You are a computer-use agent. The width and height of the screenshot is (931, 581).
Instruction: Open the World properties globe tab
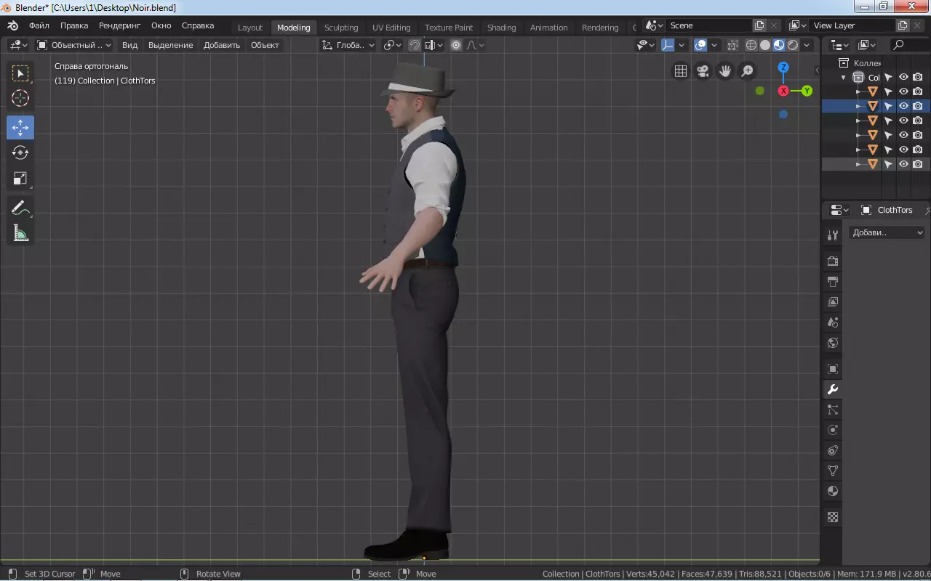tap(833, 342)
